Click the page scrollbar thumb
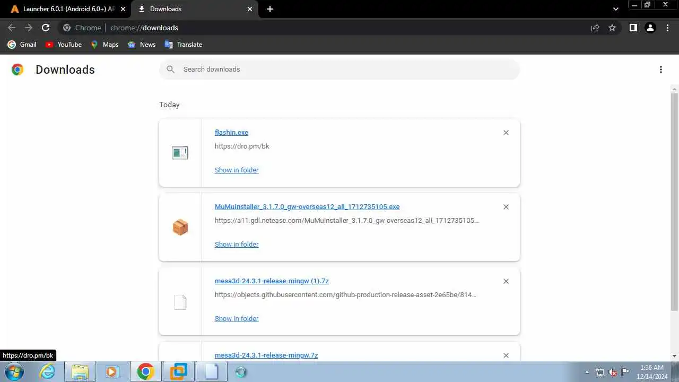Screen dimensions: 679x382 tap(674, 202)
